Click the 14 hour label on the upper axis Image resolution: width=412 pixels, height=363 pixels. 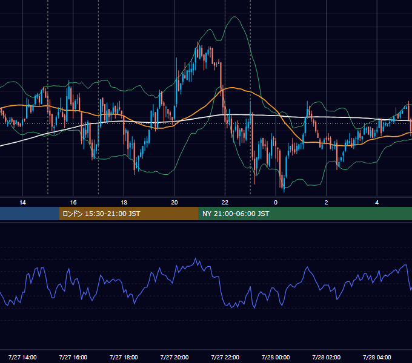[x=22, y=203]
